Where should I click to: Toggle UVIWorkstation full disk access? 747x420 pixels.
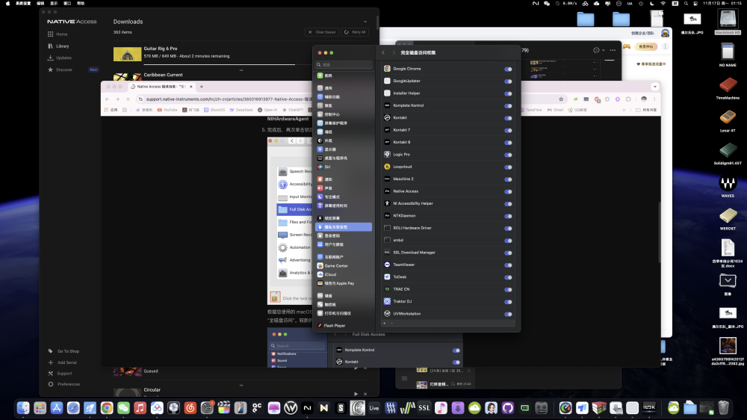tap(508, 314)
